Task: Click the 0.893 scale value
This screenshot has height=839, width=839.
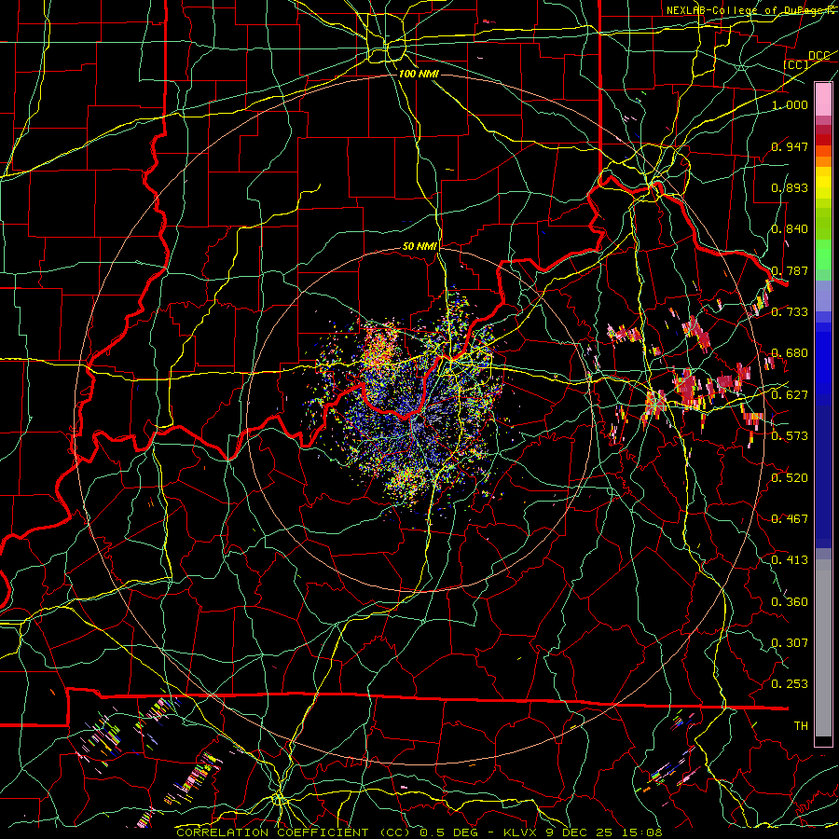Action: click(x=790, y=187)
